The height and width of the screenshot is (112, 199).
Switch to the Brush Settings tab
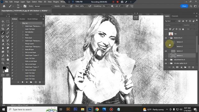click(33, 19)
